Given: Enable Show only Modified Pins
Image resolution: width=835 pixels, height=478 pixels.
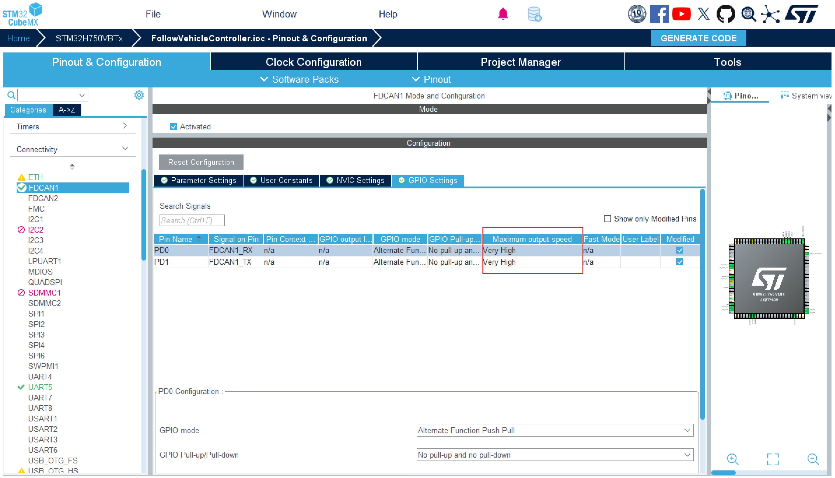Looking at the screenshot, I should [x=607, y=219].
